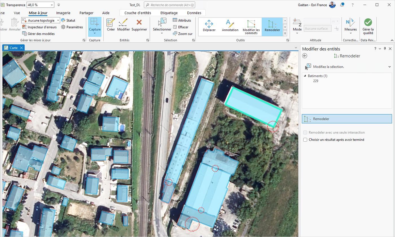This screenshot has height=237, width=395.
Task: Pin the Modifier des entités pane
Action: [385, 49]
